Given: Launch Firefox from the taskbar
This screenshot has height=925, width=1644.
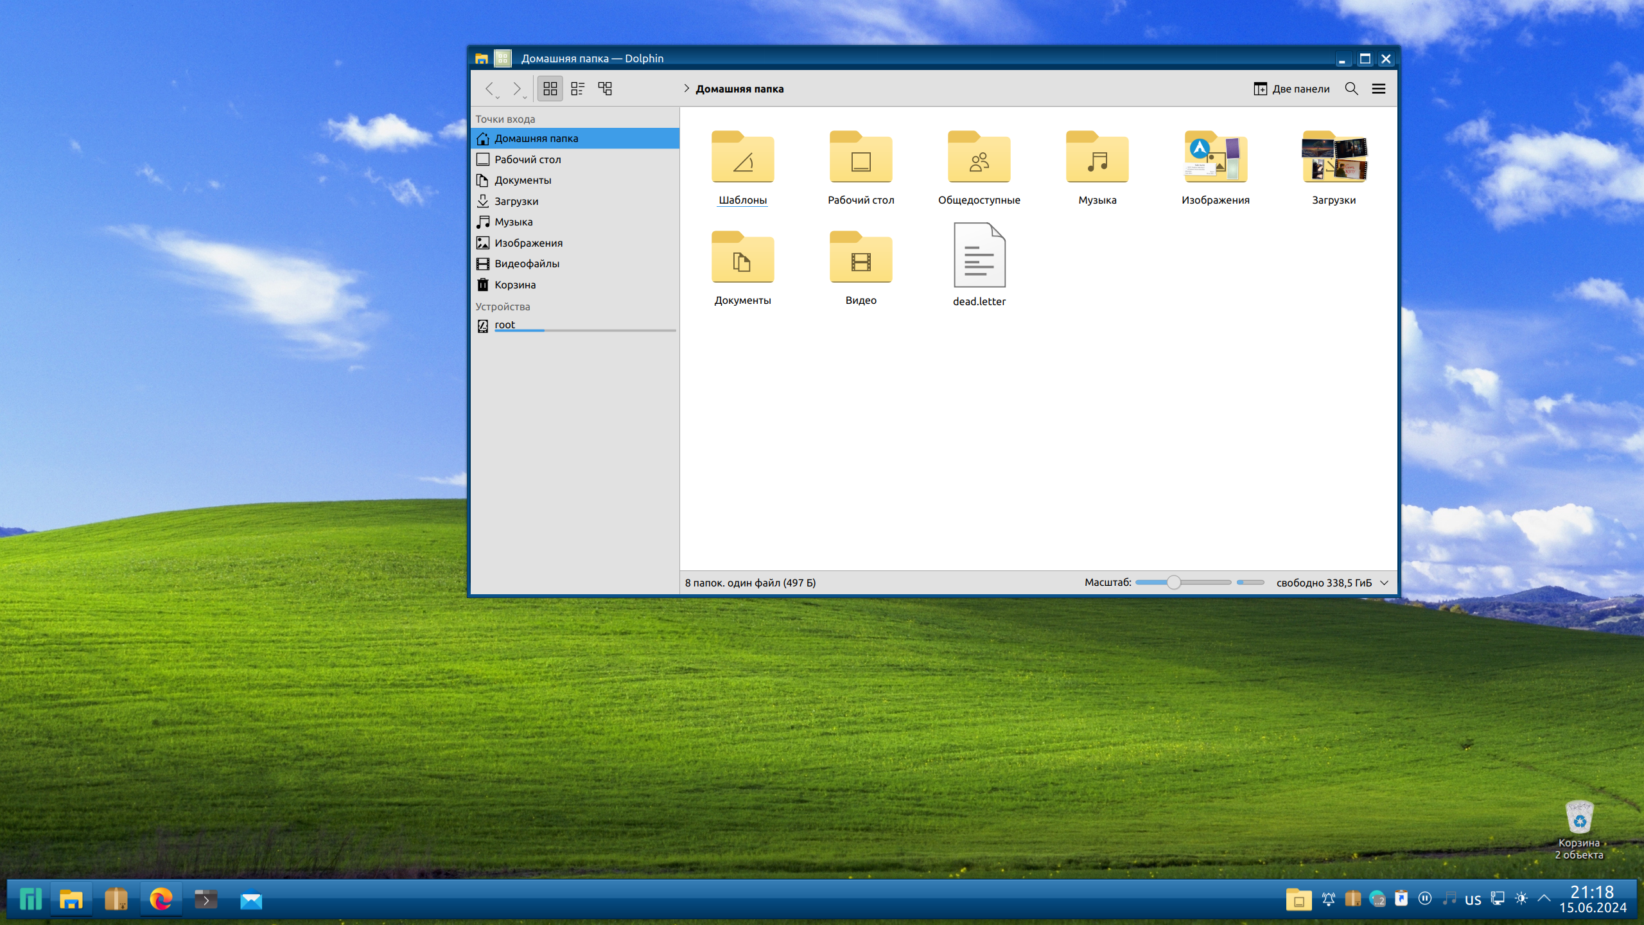Looking at the screenshot, I should tap(161, 899).
